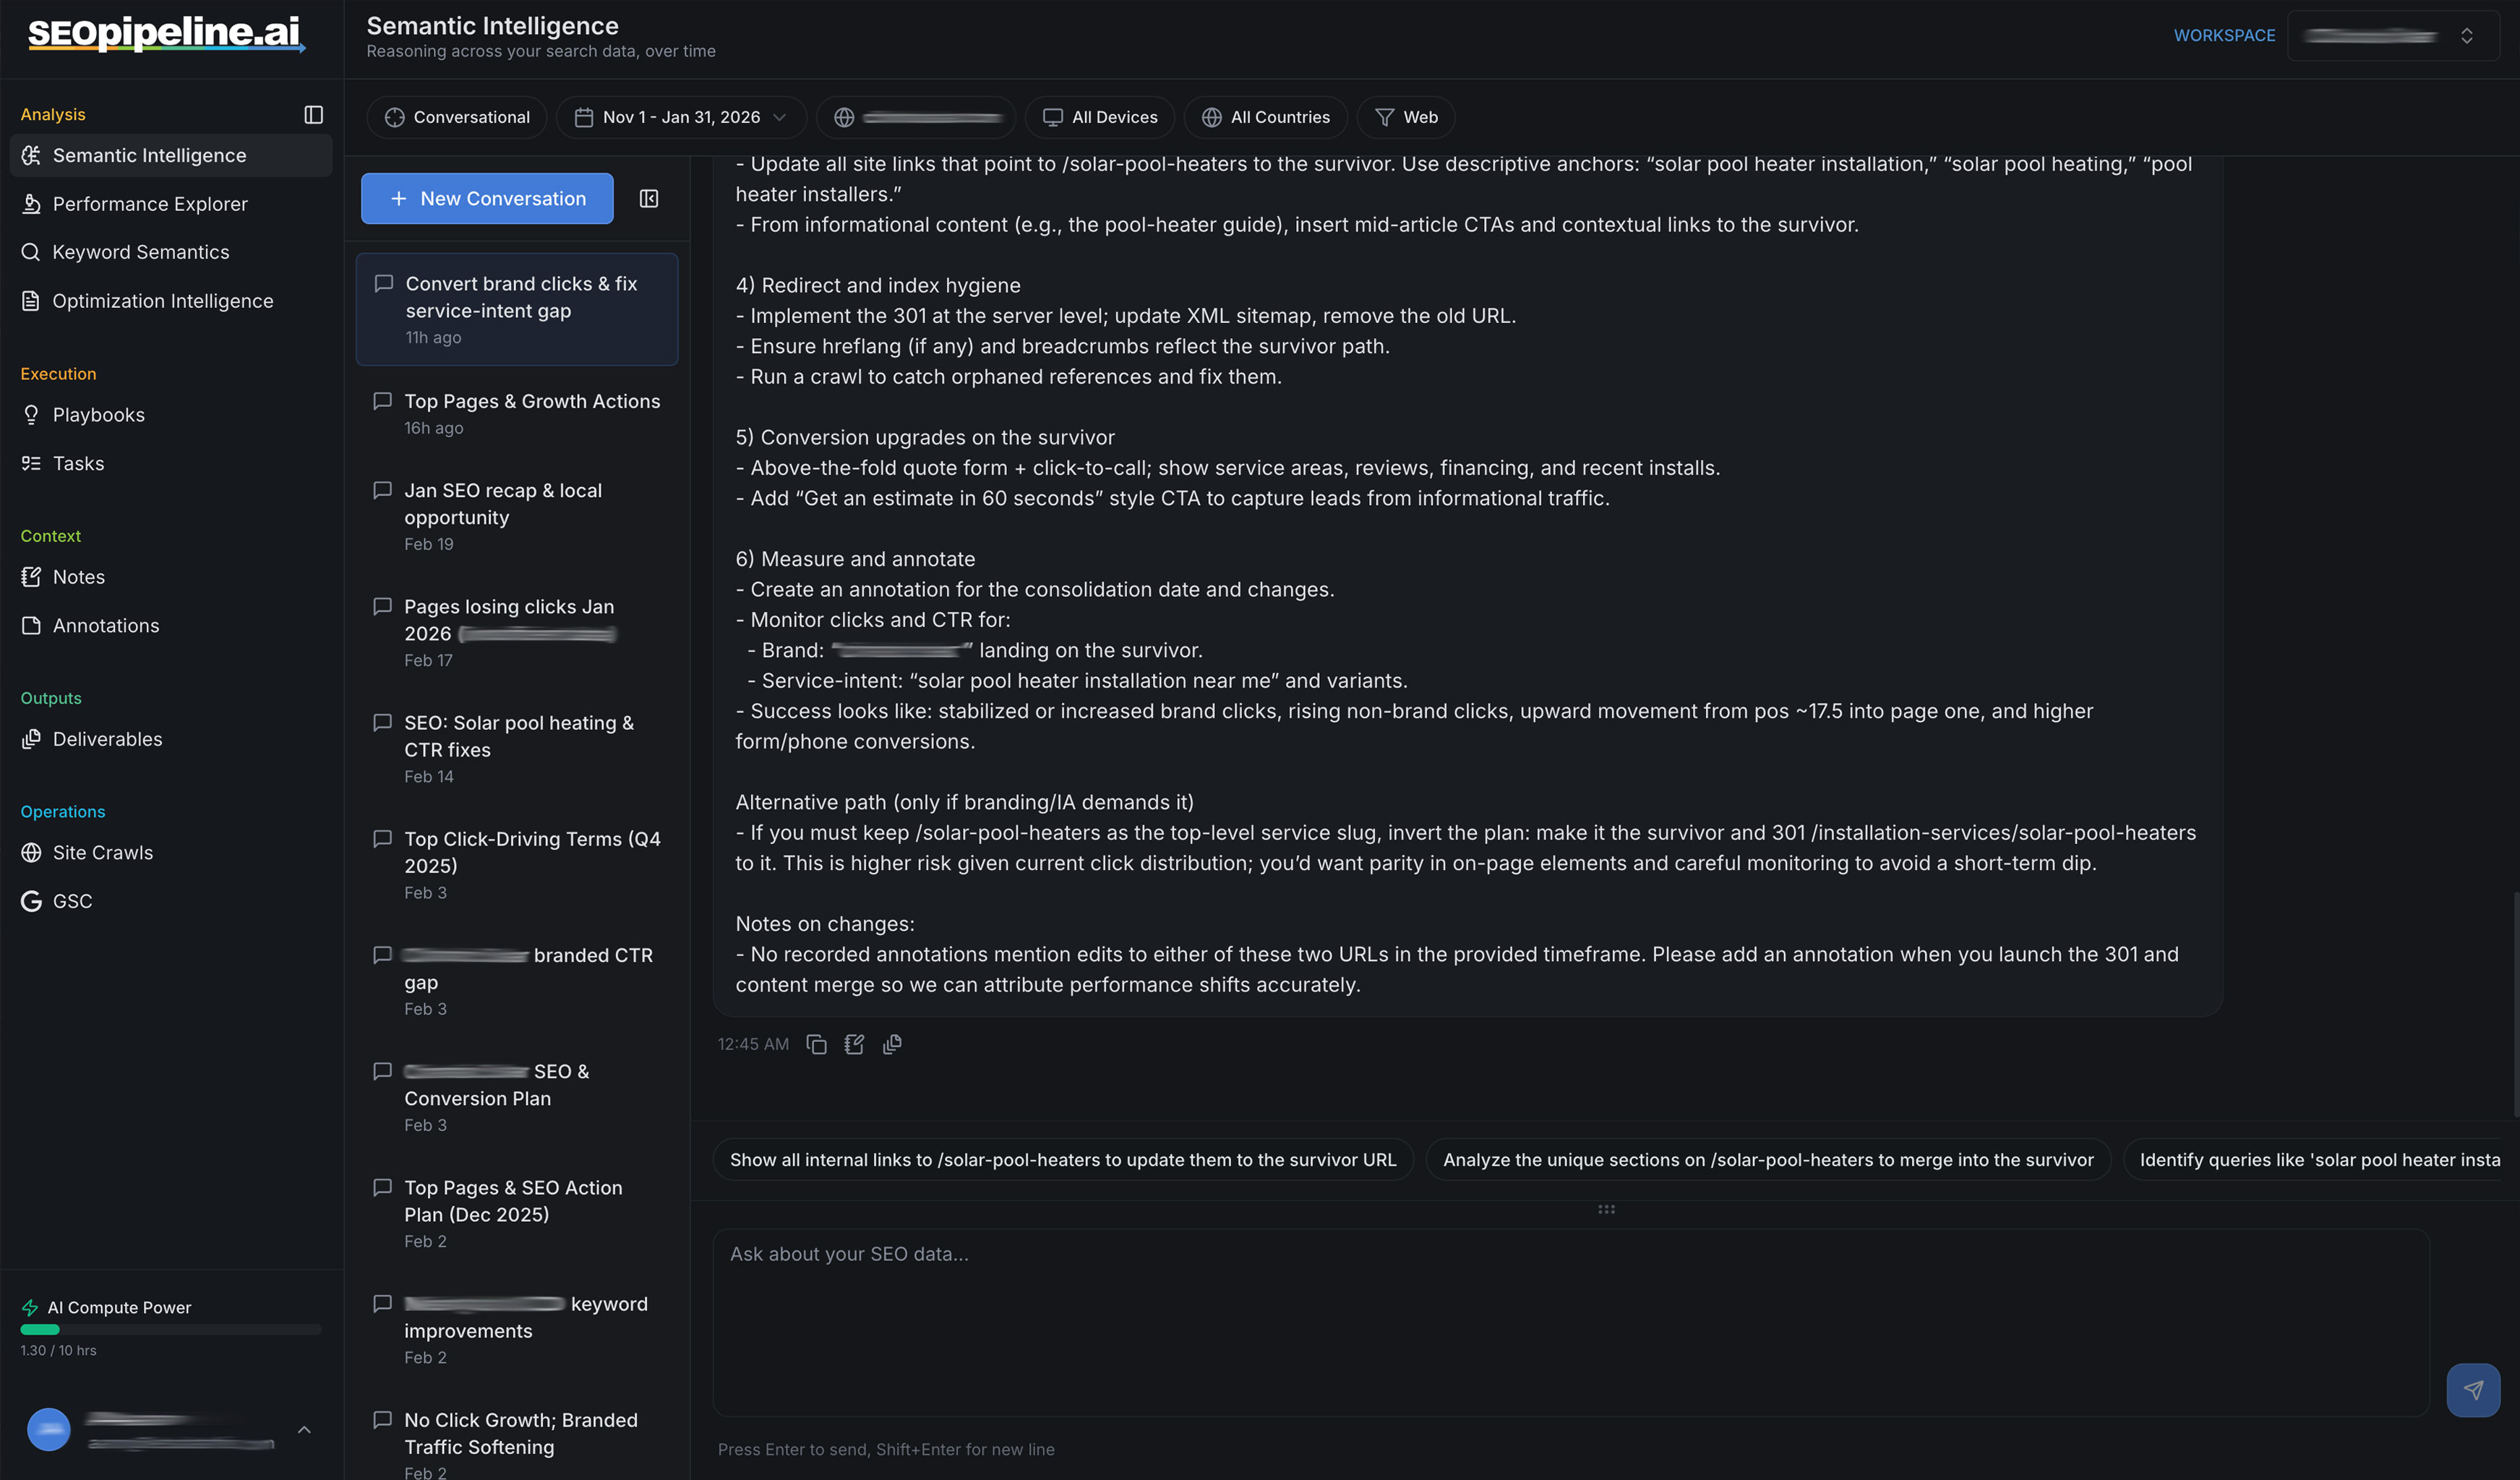Check the AI Compute Power usage bar
Image resolution: width=2520 pixels, height=1480 pixels.
coord(169,1330)
